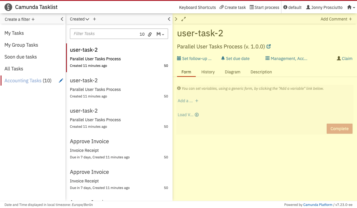The image size is (357, 208).
Task: Switch to the Diagram tab
Action: click(x=232, y=72)
